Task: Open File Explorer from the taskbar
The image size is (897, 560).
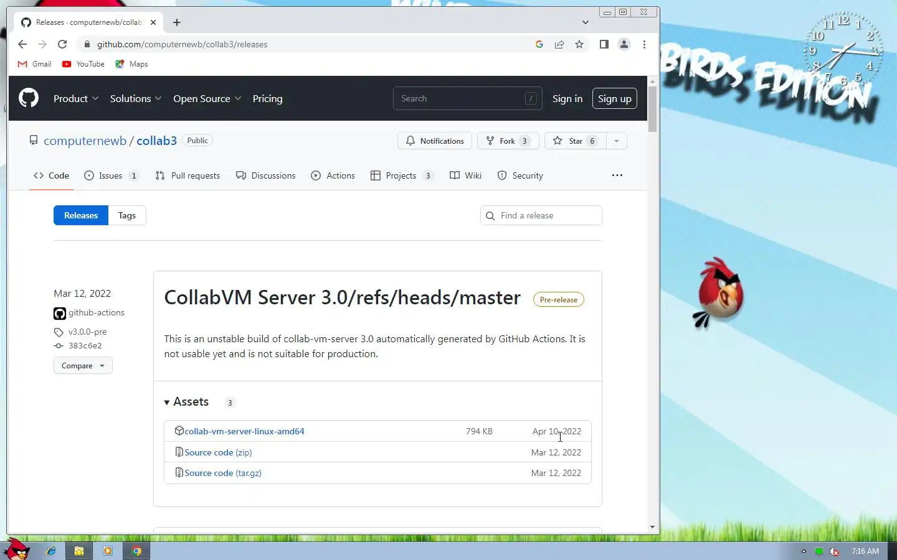Action: point(79,551)
